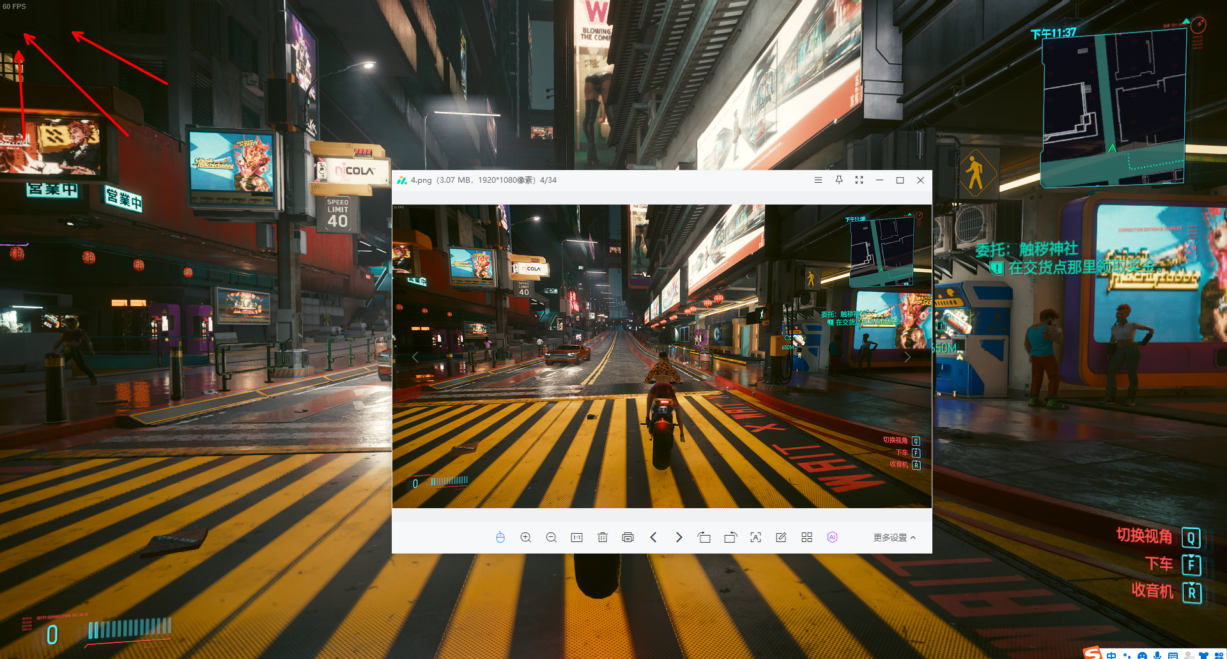Click the quest text 委托：触秽神社 in game
The height and width of the screenshot is (659, 1227).
tap(1026, 249)
